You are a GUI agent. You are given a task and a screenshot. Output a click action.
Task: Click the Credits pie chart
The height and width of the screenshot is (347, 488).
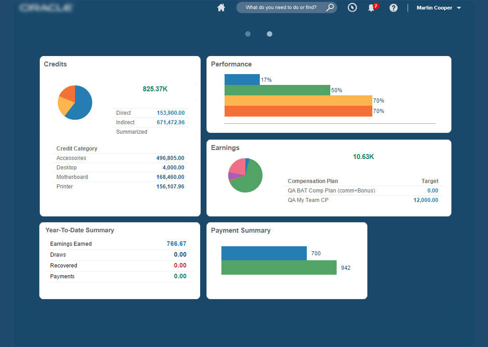75,103
